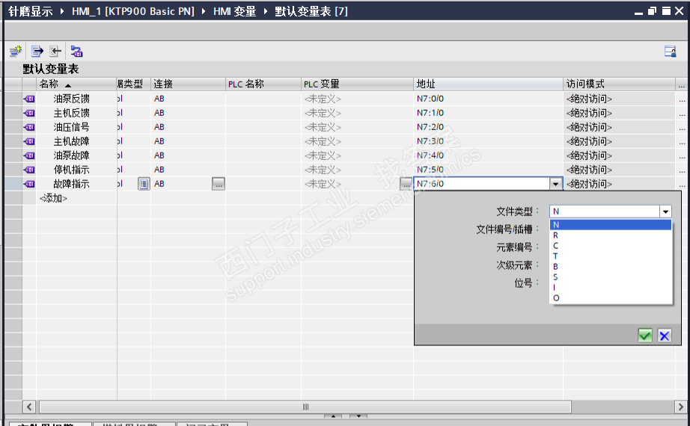Viewport: 690px width, 426px height.
Task: Click the table settings icon at toolbar right
Action: point(670,52)
